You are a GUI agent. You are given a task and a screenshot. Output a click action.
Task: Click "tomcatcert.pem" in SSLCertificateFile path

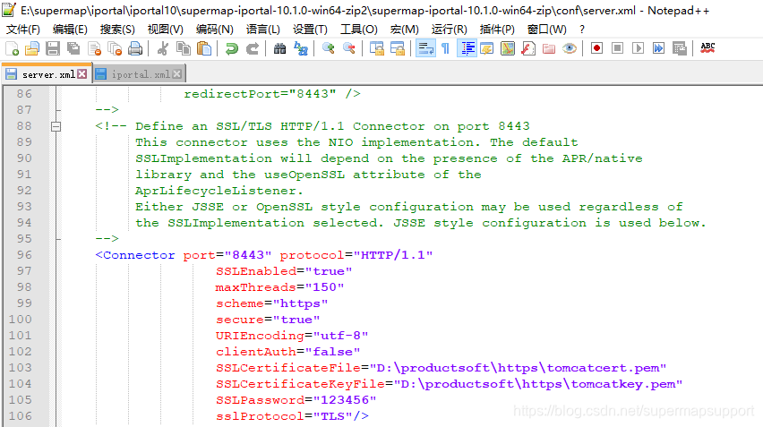[x=604, y=368]
